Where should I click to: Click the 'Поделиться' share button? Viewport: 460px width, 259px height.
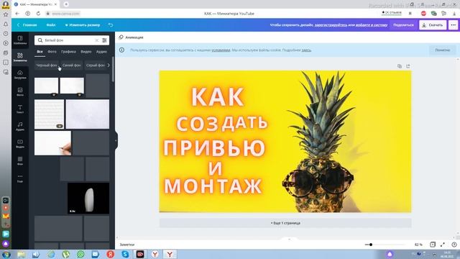pos(403,25)
